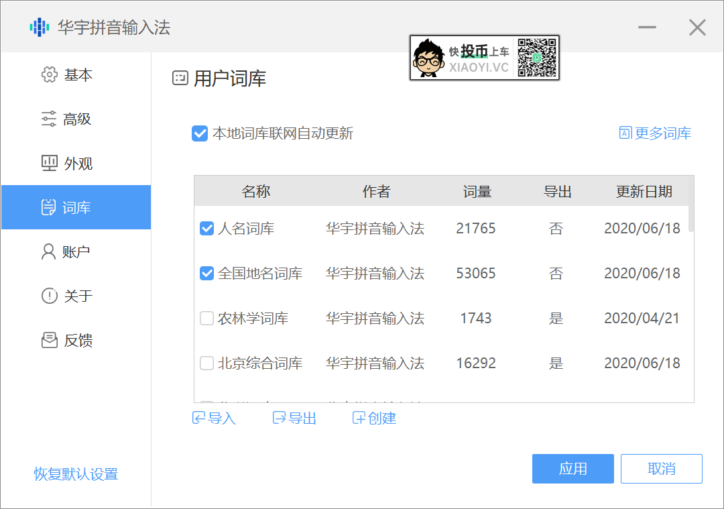Click the exclamation icon beside 关于
This screenshot has height=509, width=724.
48,296
